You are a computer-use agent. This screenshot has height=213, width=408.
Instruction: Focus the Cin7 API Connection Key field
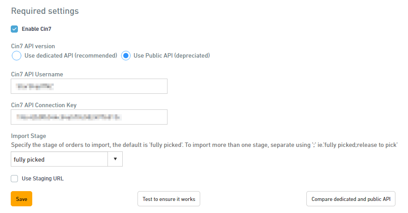pyautogui.click(x=89, y=117)
